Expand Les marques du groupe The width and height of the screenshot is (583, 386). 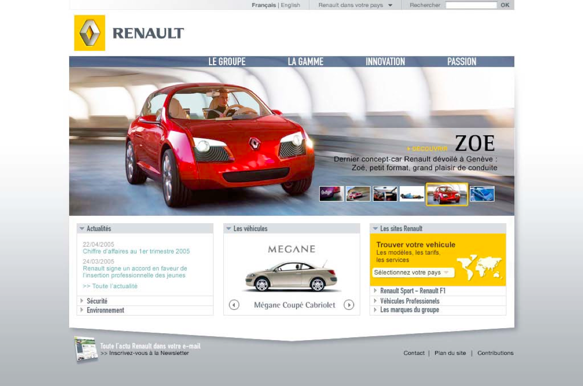coord(438,310)
